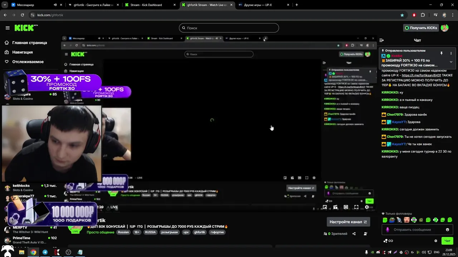Open the player settings gear

(367, 207)
